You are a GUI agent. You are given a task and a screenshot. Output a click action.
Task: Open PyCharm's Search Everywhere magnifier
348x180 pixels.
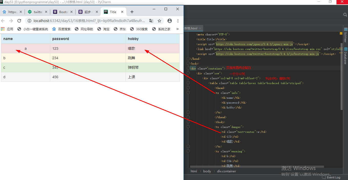345,15
